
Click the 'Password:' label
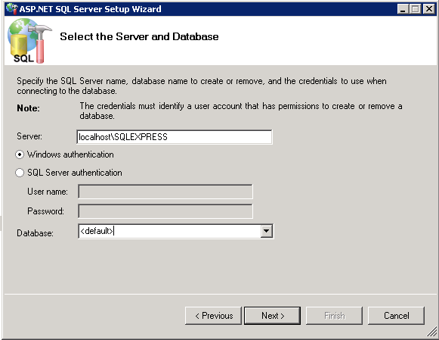(x=45, y=211)
